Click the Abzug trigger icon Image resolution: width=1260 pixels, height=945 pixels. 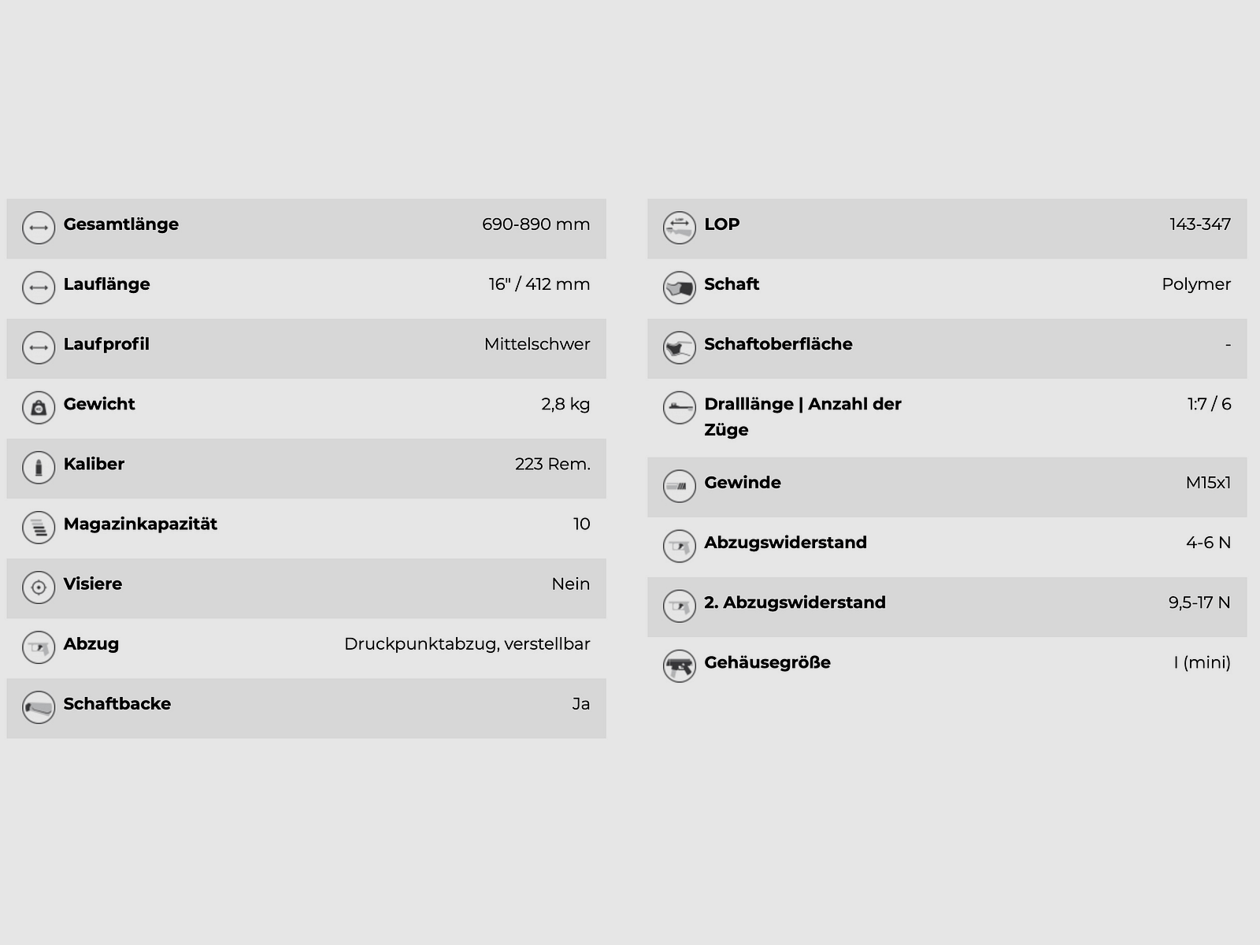pyautogui.click(x=39, y=647)
